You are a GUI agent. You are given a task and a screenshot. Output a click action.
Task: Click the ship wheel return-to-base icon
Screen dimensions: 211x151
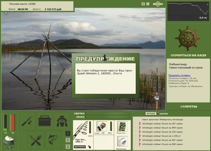coord(188,38)
